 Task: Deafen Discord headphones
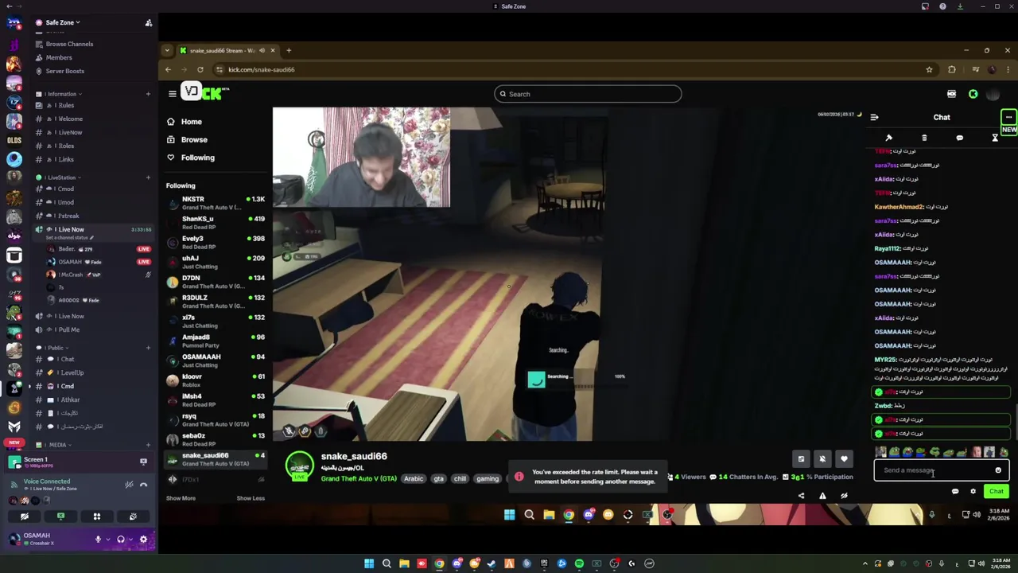(120, 539)
